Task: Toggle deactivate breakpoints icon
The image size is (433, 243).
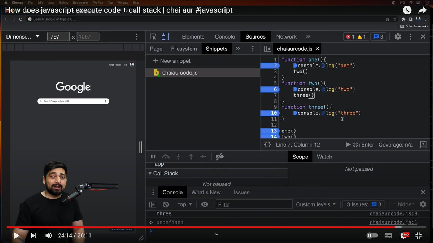Action: (219, 157)
